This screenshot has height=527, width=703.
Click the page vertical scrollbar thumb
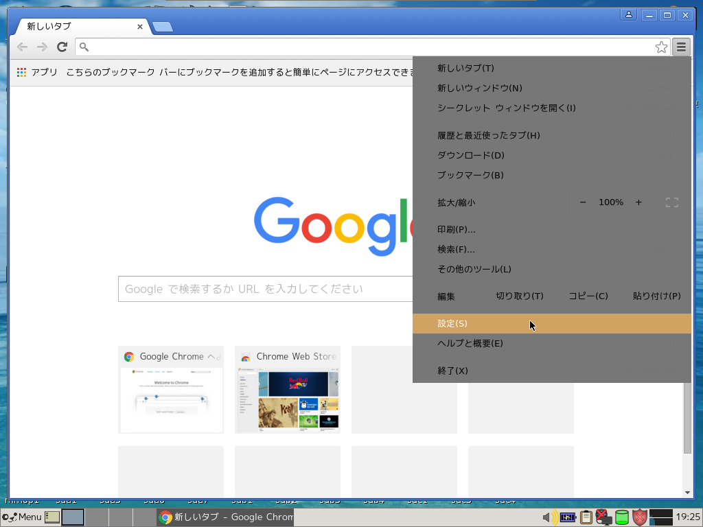(x=687, y=418)
